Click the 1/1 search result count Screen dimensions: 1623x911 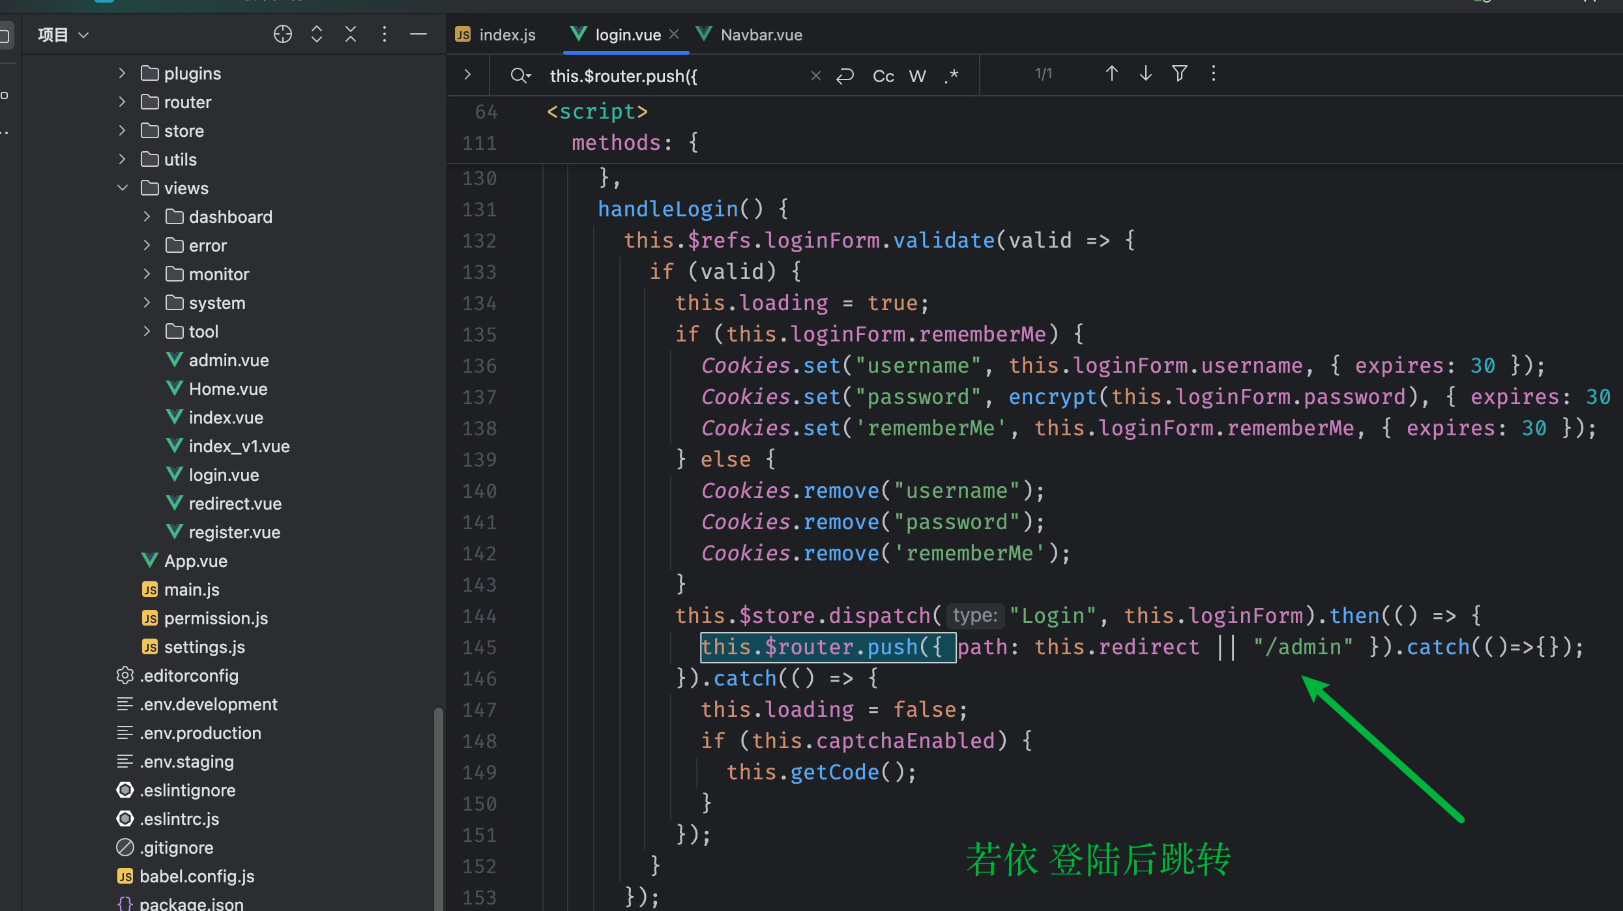coord(1044,74)
